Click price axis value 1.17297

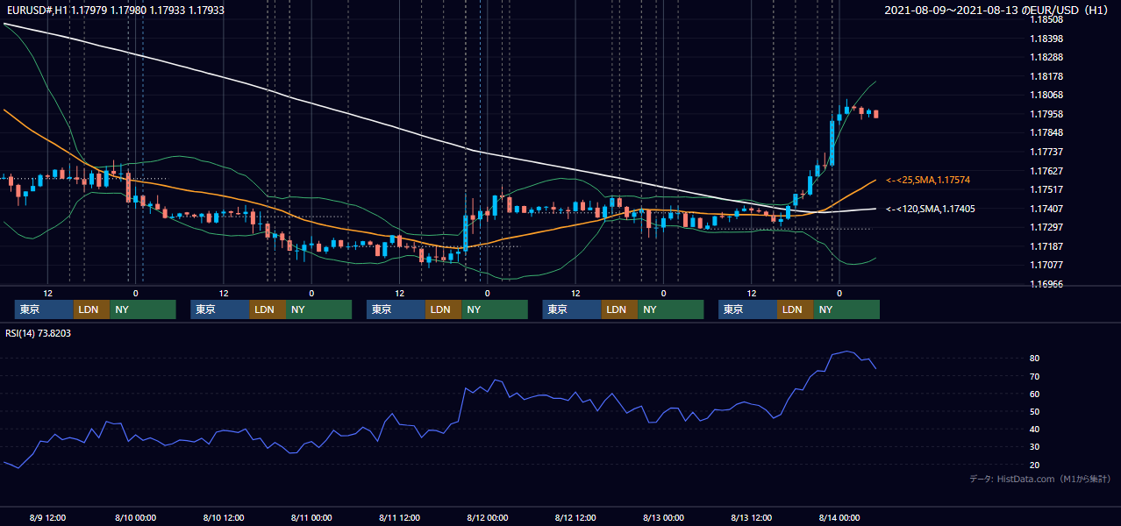point(1046,227)
